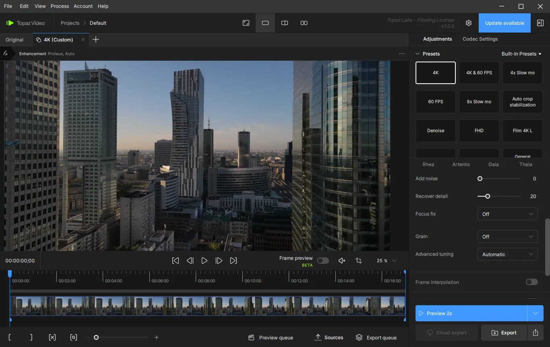The height and width of the screenshot is (347, 550).
Task: Turn on Frame interpolation
Action: pyautogui.click(x=531, y=282)
